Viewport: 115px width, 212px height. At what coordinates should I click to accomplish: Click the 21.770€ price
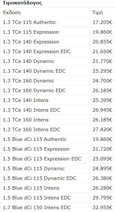coord(102,61)
